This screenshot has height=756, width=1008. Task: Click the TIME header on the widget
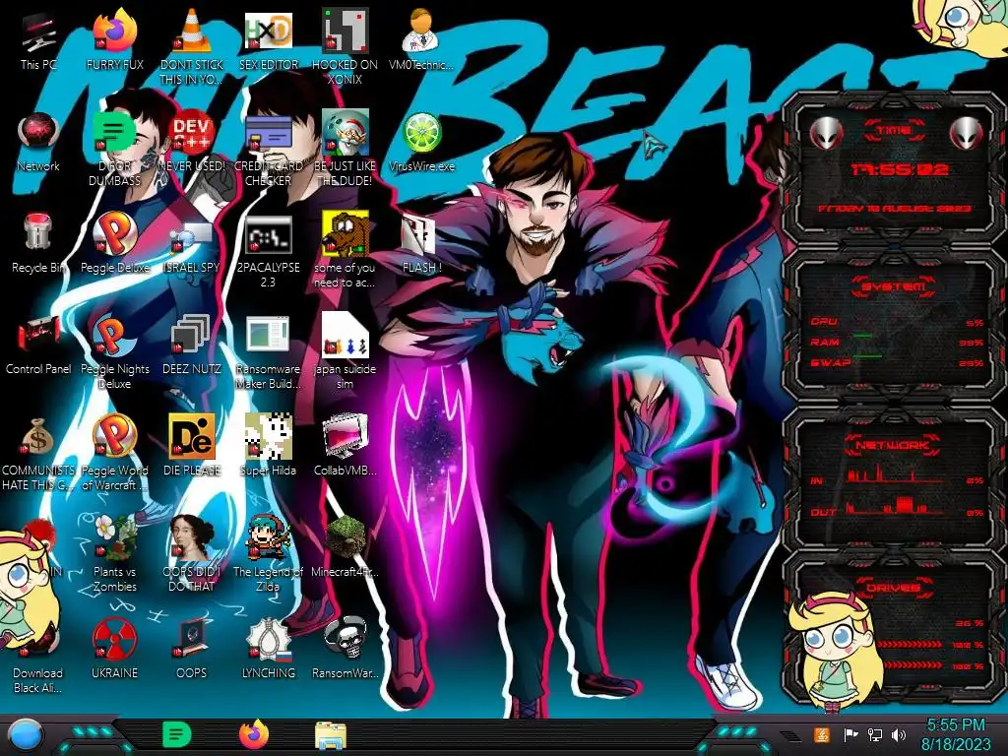[x=893, y=131]
